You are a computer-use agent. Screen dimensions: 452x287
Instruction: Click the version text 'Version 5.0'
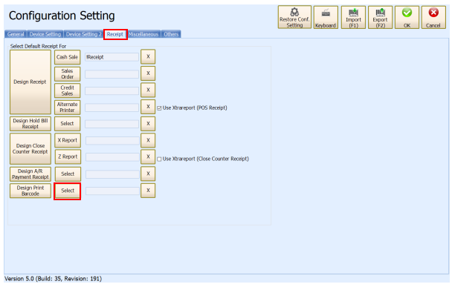19,279
